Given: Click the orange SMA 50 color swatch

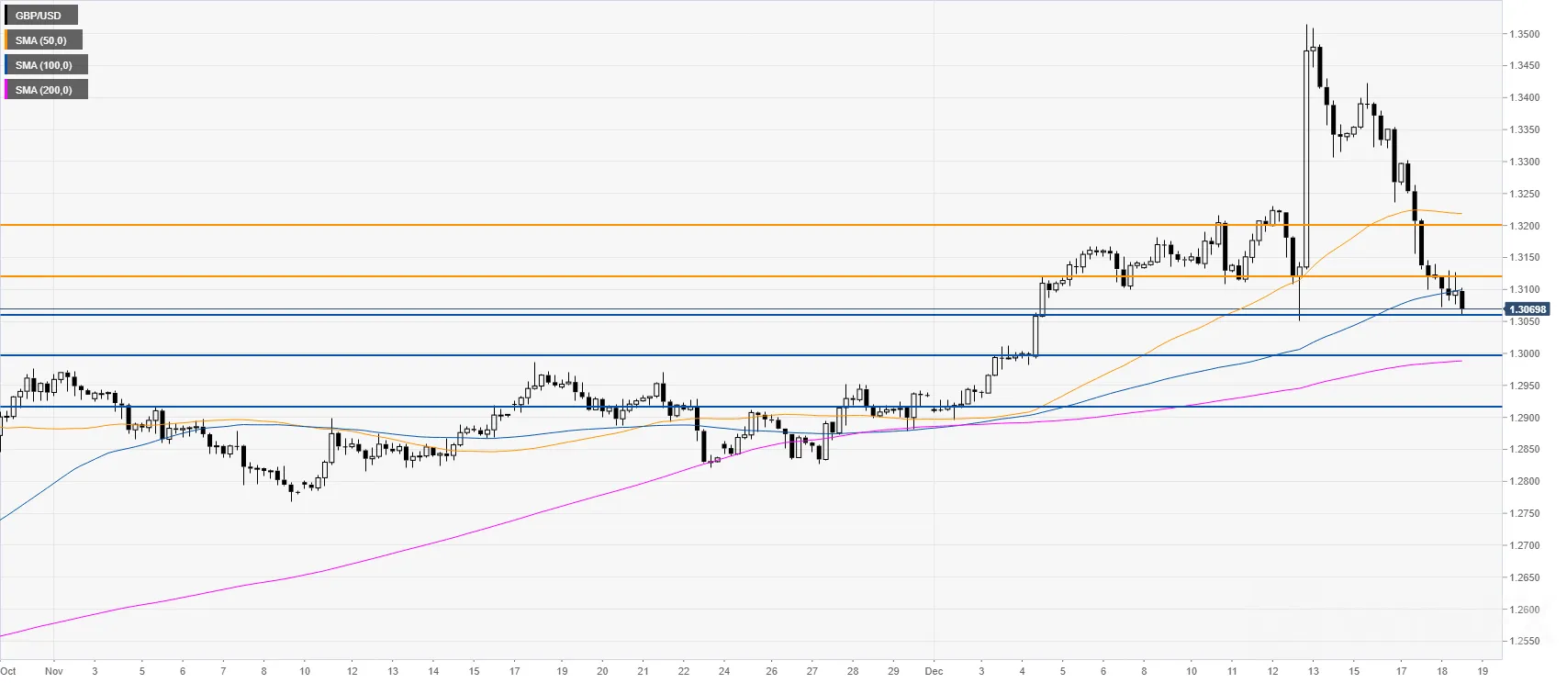Looking at the screenshot, I should tap(6, 40).
